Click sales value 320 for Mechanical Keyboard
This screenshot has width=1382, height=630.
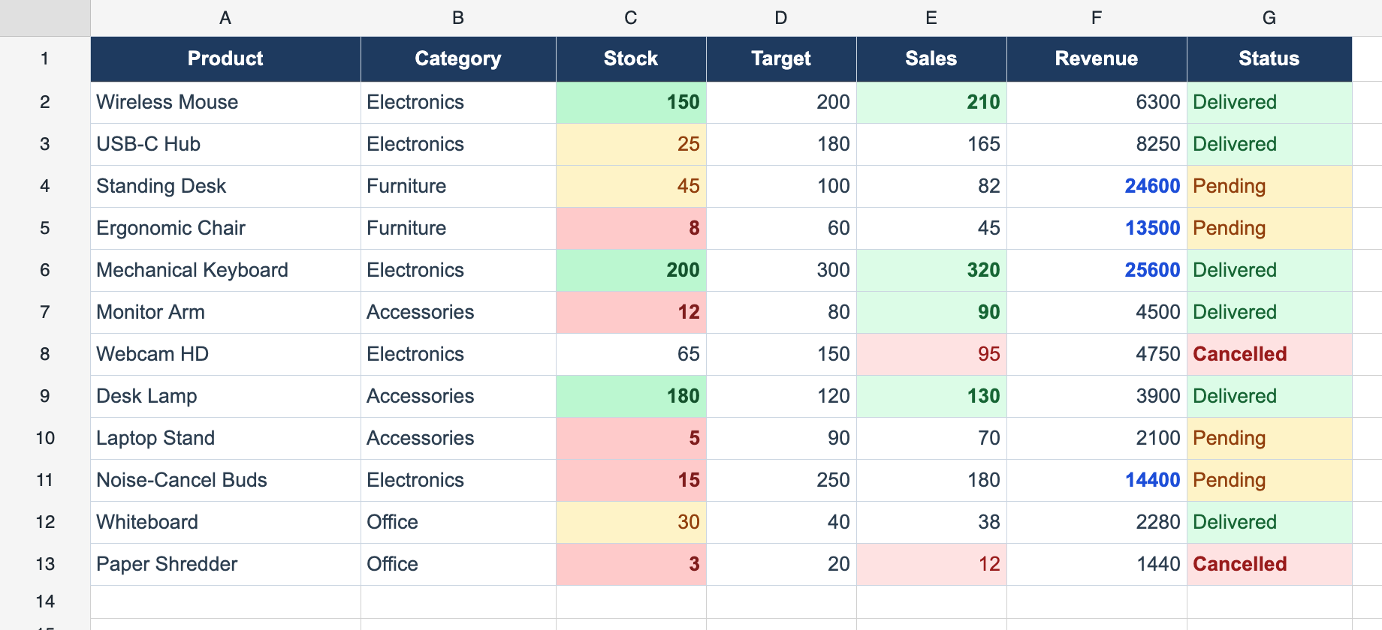coord(931,270)
